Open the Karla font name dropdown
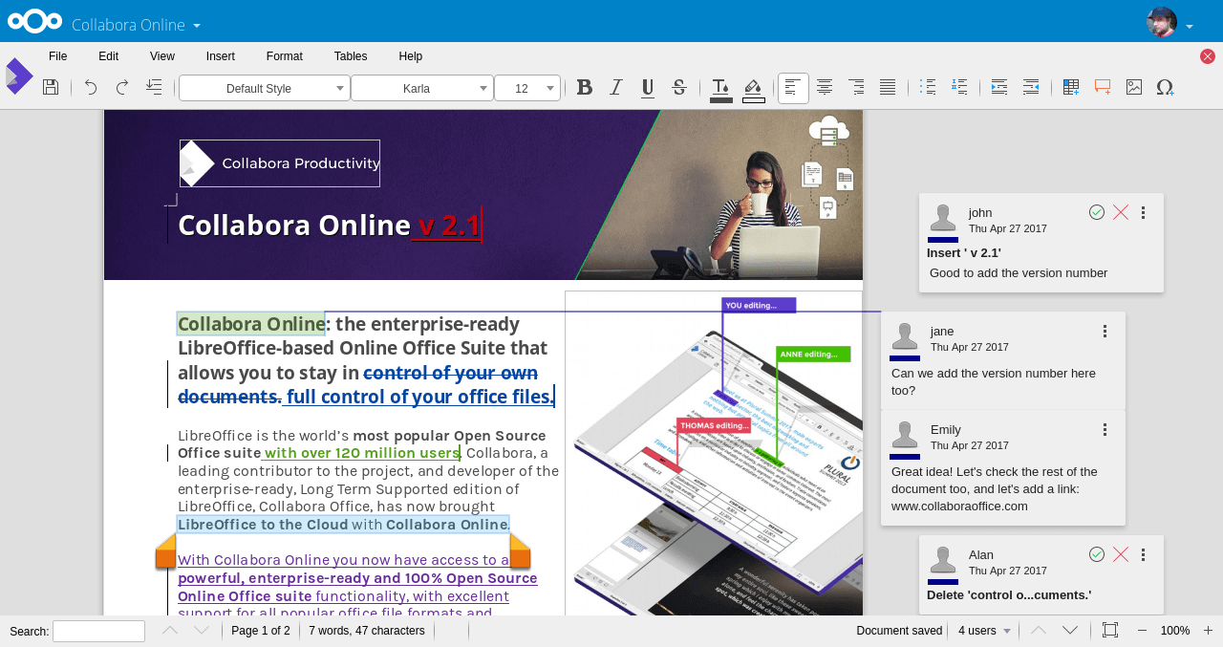The height and width of the screenshot is (647, 1223). (x=422, y=89)
